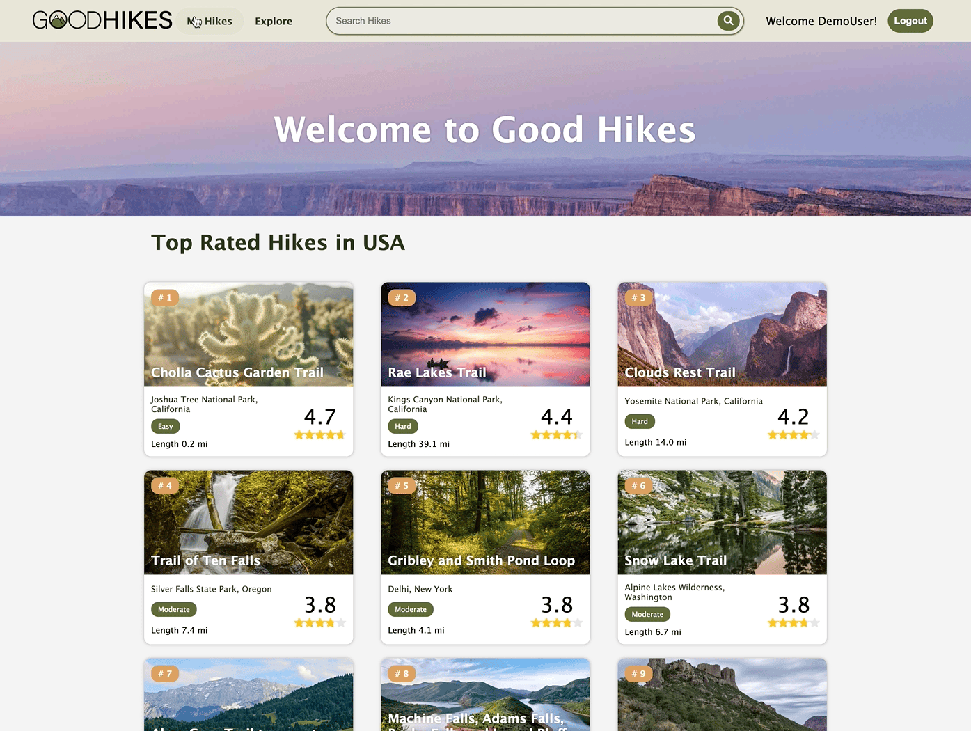This screenshot has height=731, width=971.
Task: Click Length 6.7 mi text
Action: (x=652, y=632)
